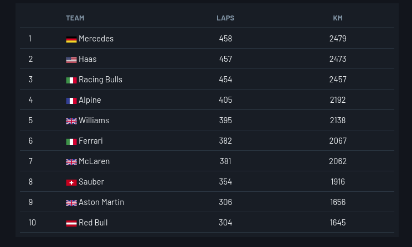Click the US flag beside Haas
Screen dimensions: 412x247
pyautogui.click(x=71, y=60)
